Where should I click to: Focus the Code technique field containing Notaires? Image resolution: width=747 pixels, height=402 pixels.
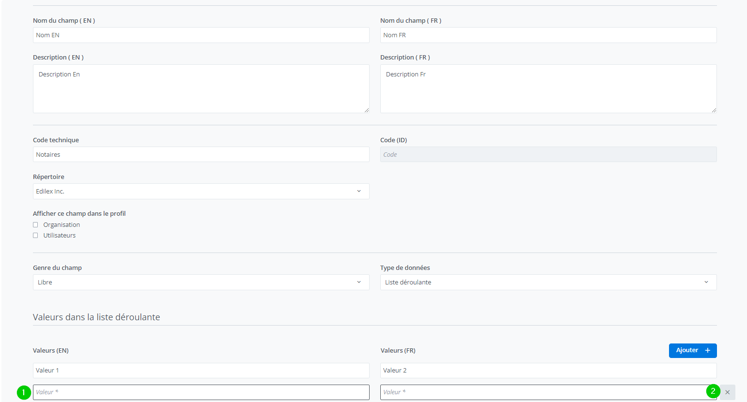(201, 154)
